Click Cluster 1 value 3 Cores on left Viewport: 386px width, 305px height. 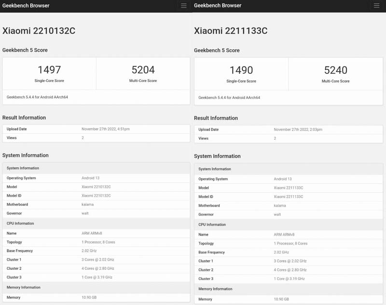tap(98, 260)
